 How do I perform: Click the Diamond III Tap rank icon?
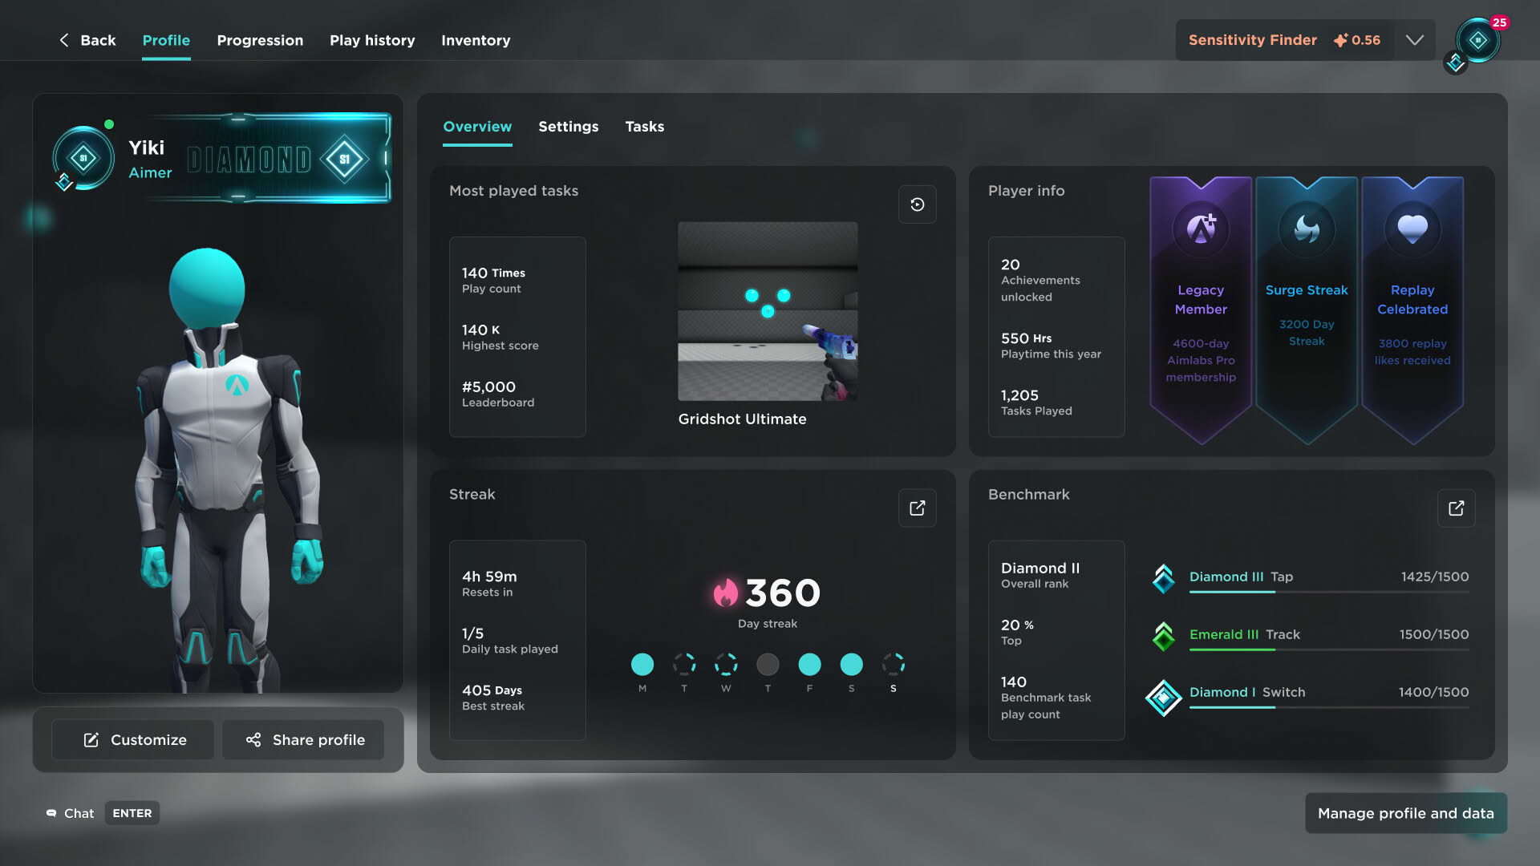[1164, 578]
